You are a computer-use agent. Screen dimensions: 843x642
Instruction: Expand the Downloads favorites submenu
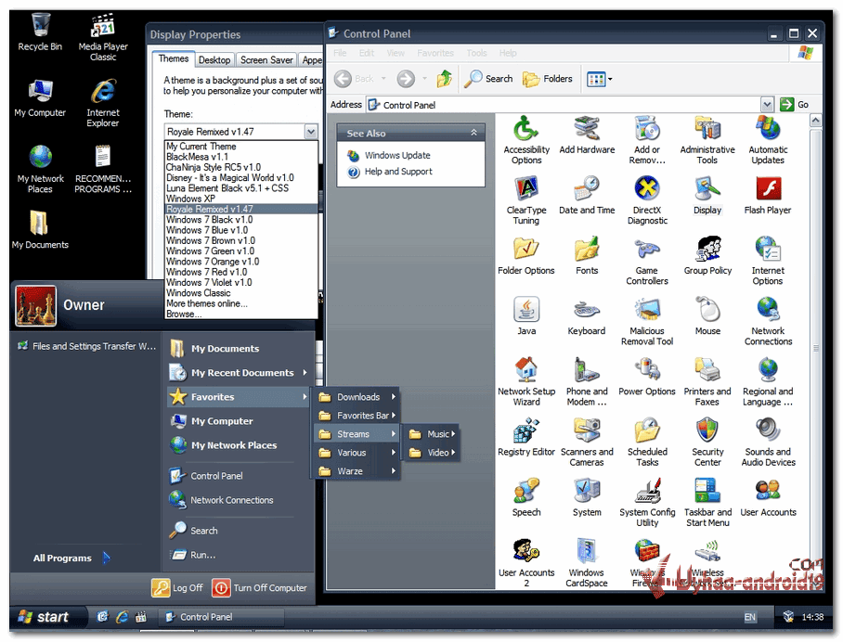(x=357, y=397)
